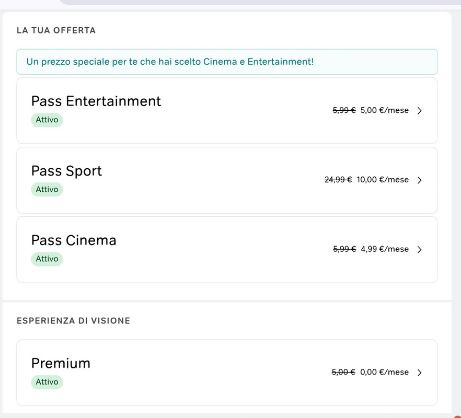This screenshot has height=418, width=461.
Task: Click Attivo badge under Pass Entertainment
Action: pos(47,120)
